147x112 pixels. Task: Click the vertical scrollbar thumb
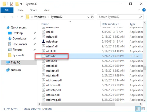(x=144, y=68)
